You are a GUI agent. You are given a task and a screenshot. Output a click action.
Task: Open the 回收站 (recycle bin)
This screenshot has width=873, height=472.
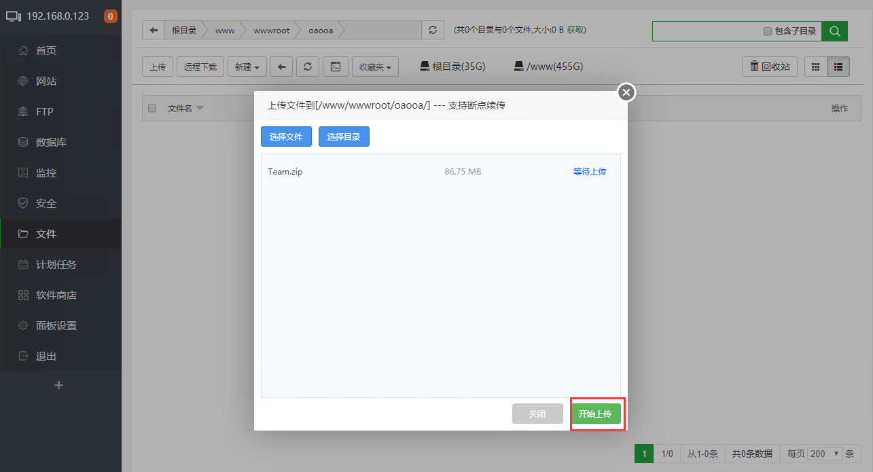pos(768,66)
